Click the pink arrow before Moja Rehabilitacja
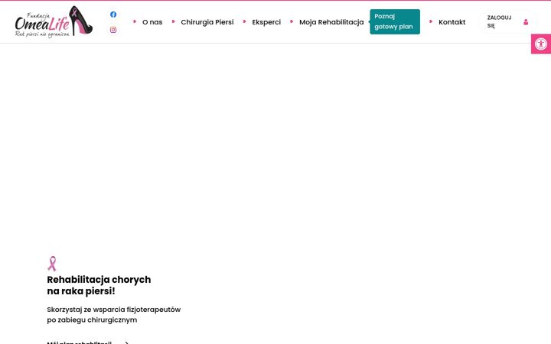This screenshot has height=344, width=551. (x=292, y=21)
